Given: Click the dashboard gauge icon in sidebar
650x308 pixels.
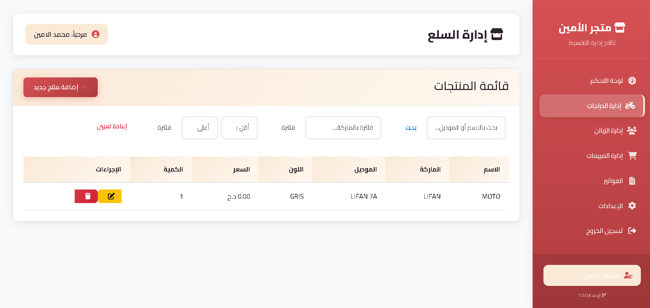Looking at the screenshot, I should [x=632, y=80].
